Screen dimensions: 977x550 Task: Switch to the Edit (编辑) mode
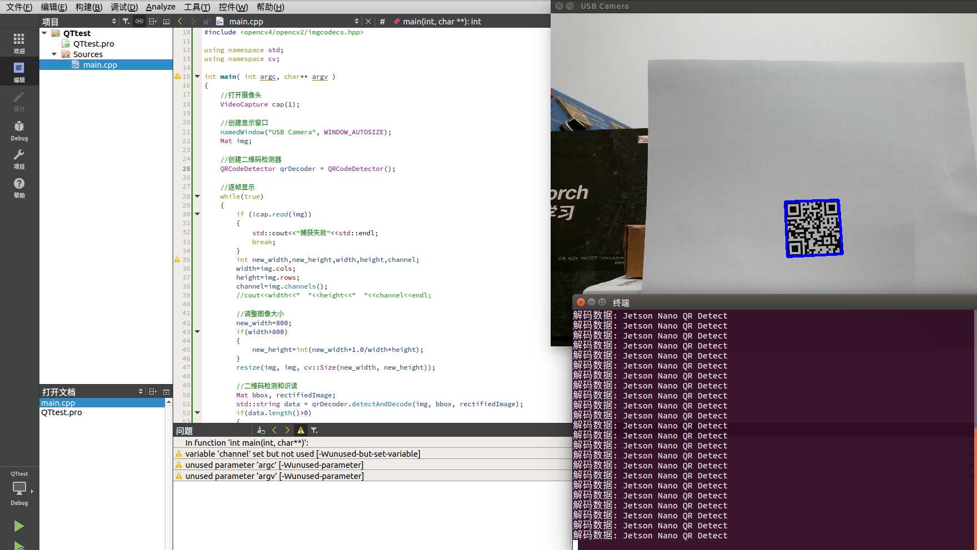tap(19, 72)
